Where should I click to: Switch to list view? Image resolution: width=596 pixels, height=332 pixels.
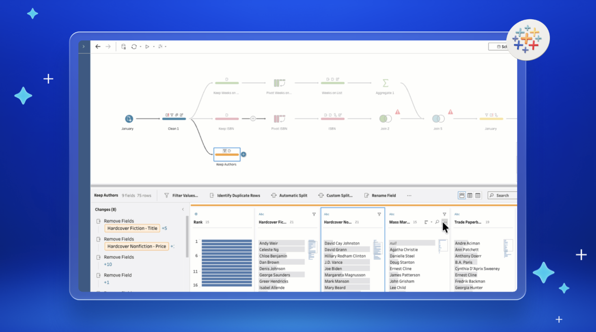(x=478, y=195)
